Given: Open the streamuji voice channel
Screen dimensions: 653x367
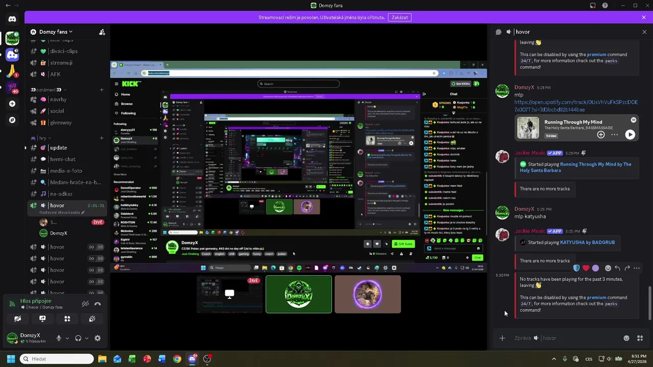Looking at the screenshot, I should click(x=67, y=63).
